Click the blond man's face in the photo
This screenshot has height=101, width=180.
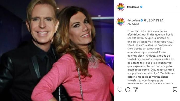point(42,23)
